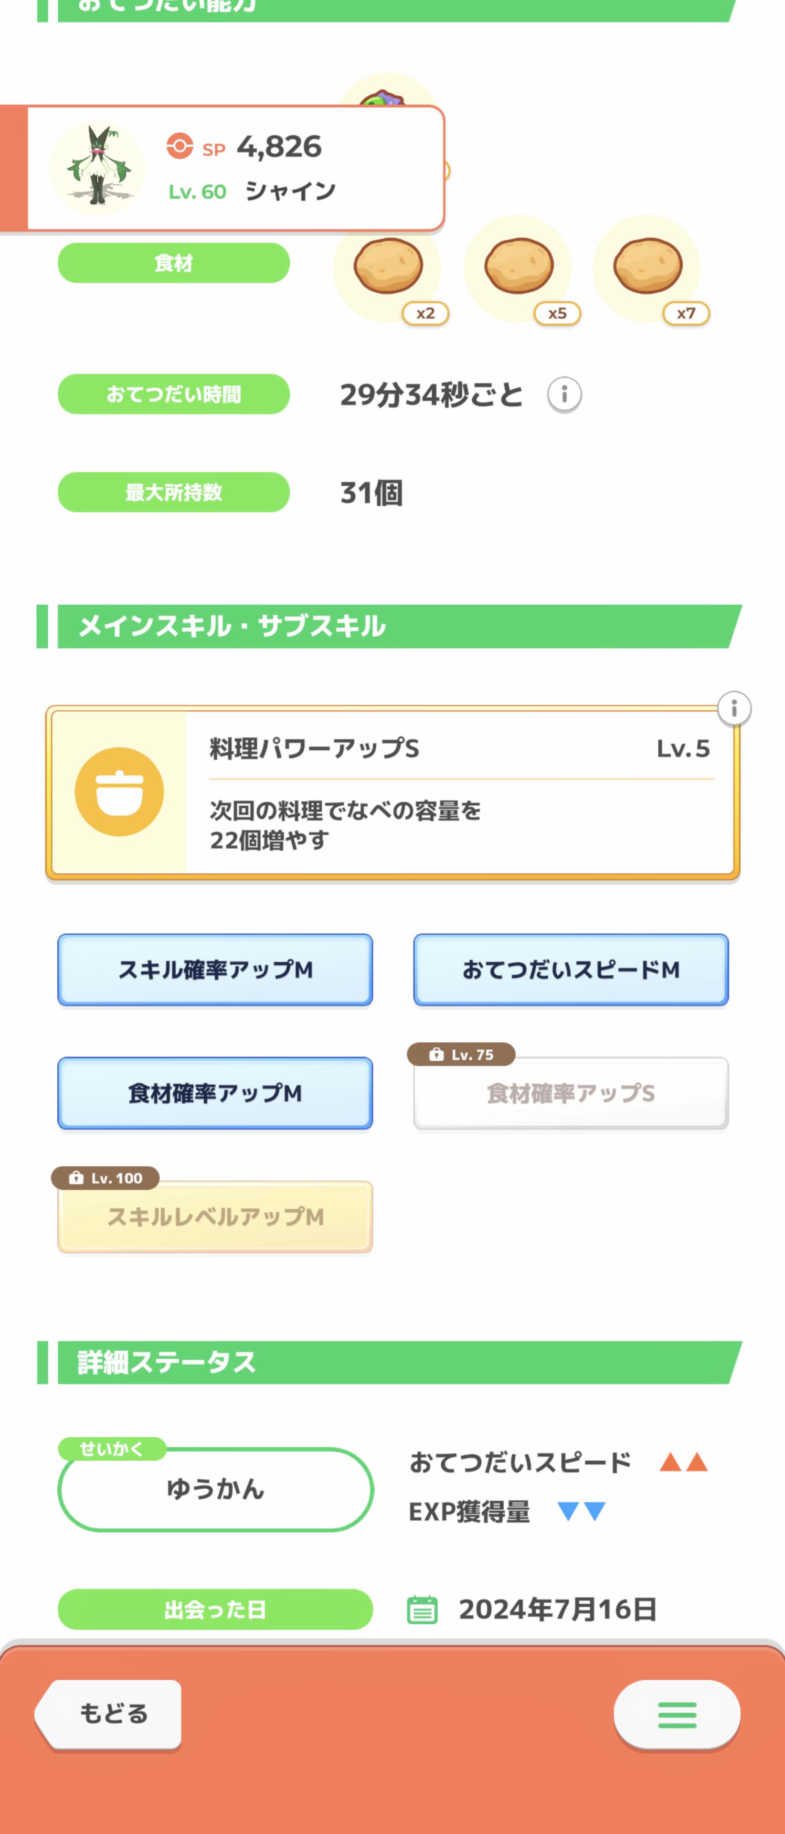The image size is (785, 1834).
Task: Tap the info icon beside helping time
Action: point(564,394)
